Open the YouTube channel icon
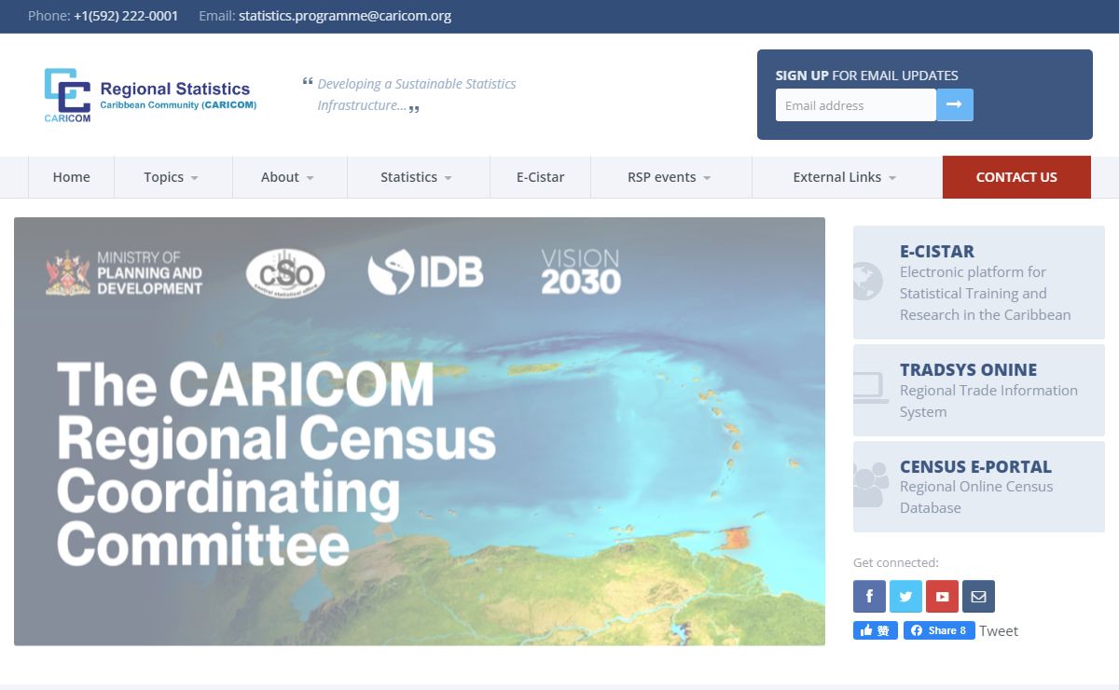Viewport: 1119px width, 690px height. (x=942, y=596)
